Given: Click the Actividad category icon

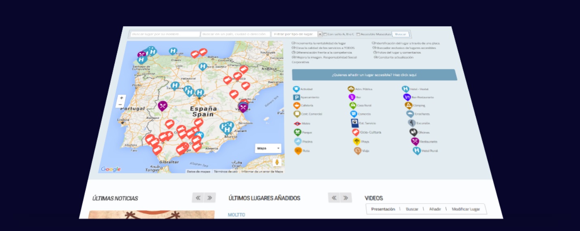Looking at the screenshot, I should tap(296, 89).
